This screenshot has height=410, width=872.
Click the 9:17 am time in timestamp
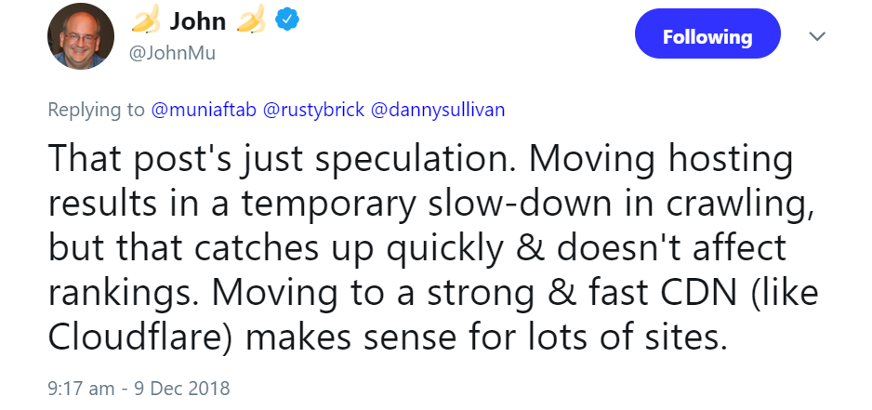pyautogui.click(x=74, y=386)
